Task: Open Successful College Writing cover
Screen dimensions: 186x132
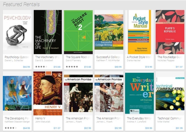Action: (x=109, y=32)
